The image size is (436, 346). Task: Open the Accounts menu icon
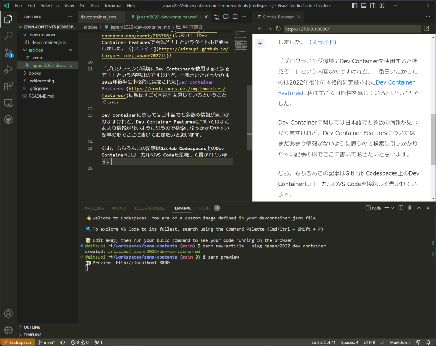8,313
